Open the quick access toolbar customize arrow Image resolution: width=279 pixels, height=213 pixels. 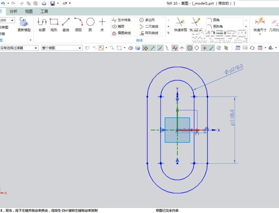click(70, 3)
